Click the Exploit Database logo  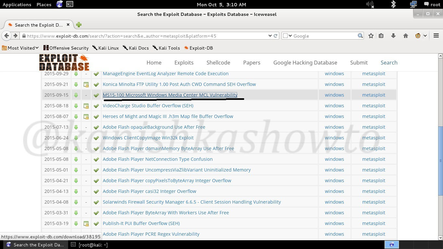pyautogui.click(x=64, y=62)
